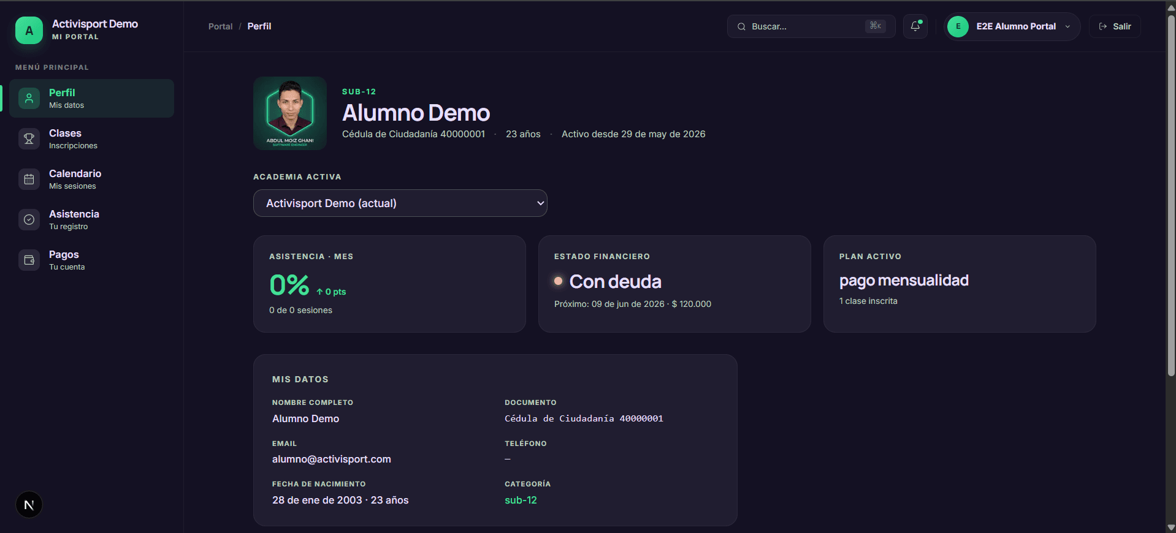
Task: Click the sub-12 category link
Action: pos(521,500)
